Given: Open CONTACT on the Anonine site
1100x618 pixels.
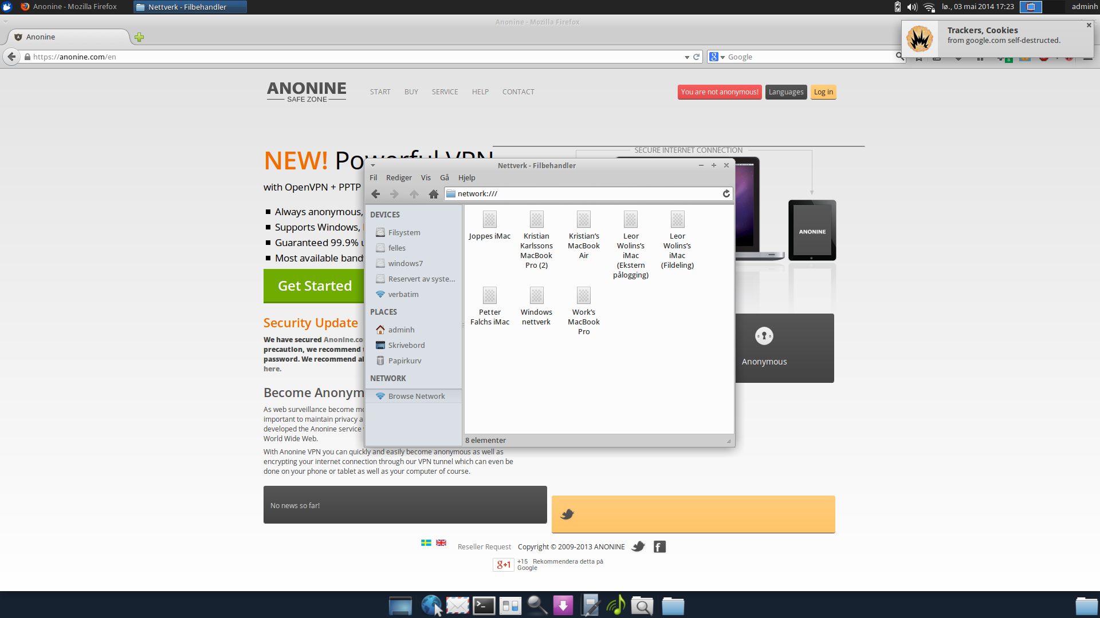Looking at the screenshot, I should [518, 92].
